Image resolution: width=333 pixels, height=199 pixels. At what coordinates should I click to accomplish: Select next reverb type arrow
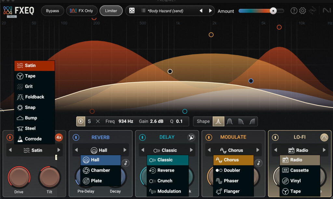pyautogui.click(x=125, y=150)
